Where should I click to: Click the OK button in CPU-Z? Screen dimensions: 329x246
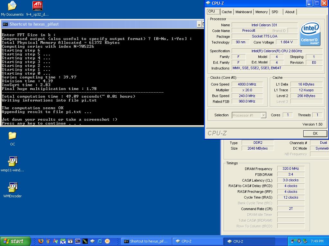tap(315, 134)
